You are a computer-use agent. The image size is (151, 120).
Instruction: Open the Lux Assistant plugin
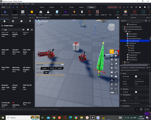[66, 13]
